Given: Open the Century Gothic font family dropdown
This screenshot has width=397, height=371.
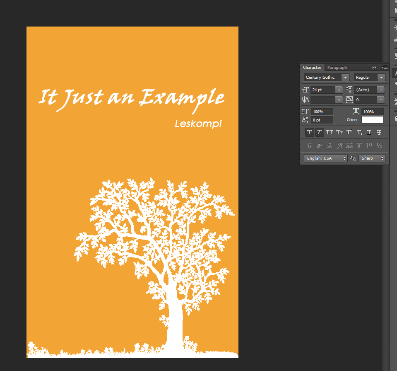Looking at the screenshot, I should 344,78.
